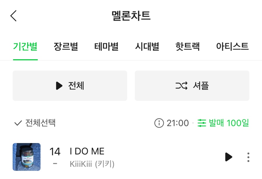This screenshot has width=262, height=179.
Task: Tap the rank number 14
Action: click(x=55, y=151)
